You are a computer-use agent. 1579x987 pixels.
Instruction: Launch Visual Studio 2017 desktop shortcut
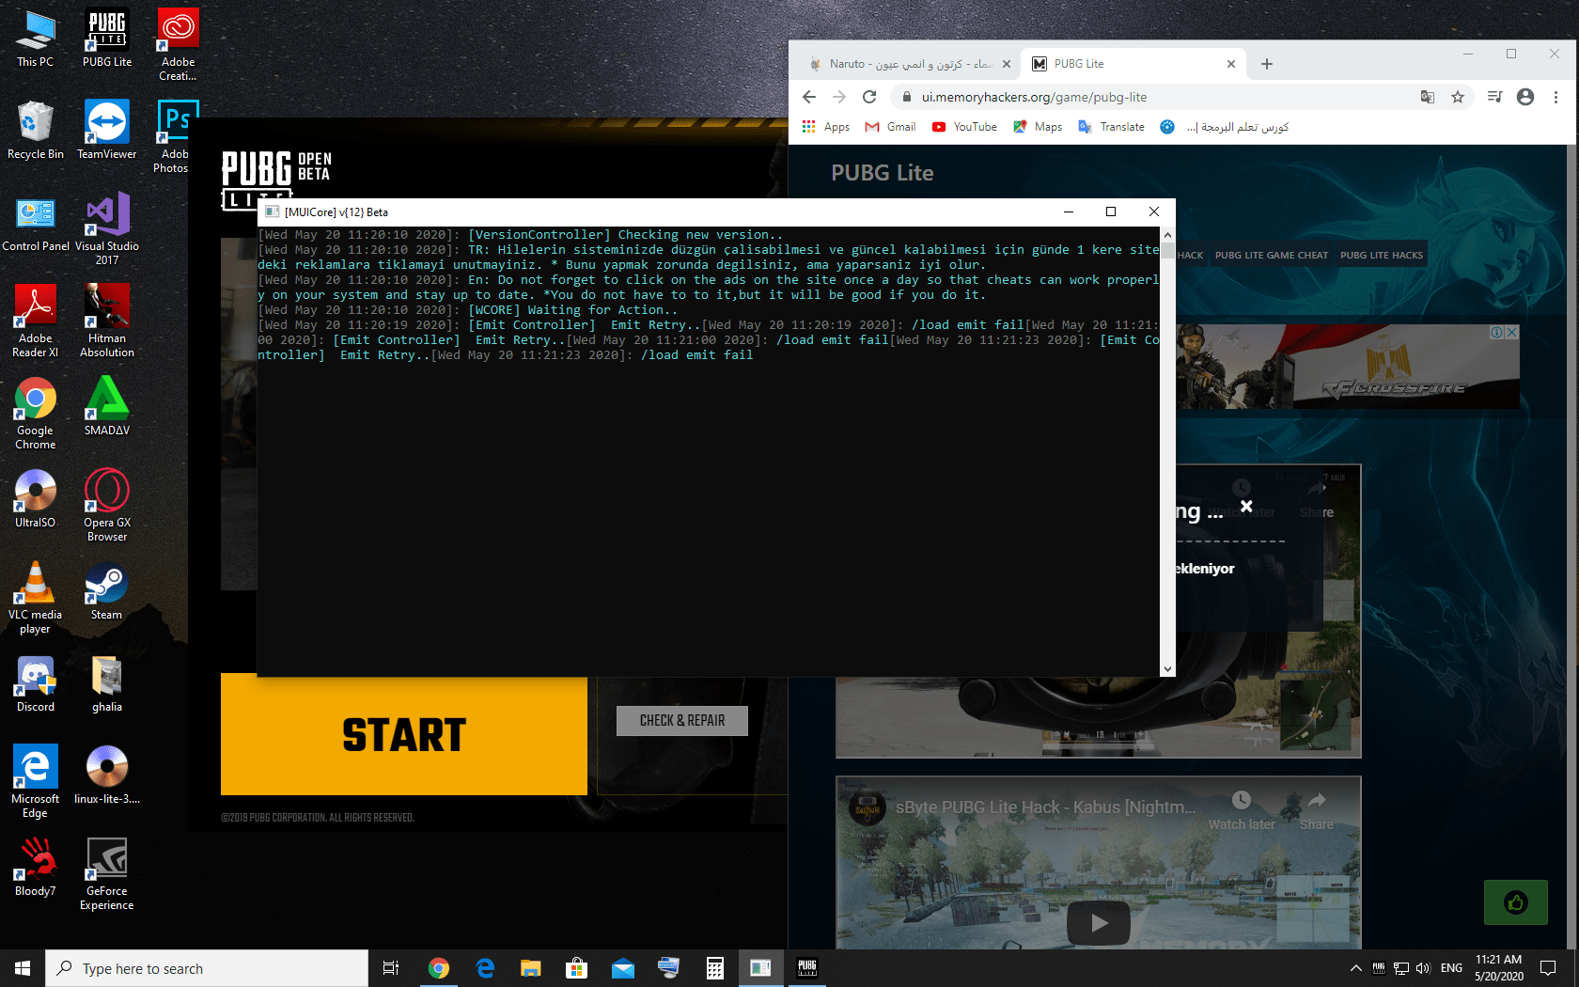106,229
